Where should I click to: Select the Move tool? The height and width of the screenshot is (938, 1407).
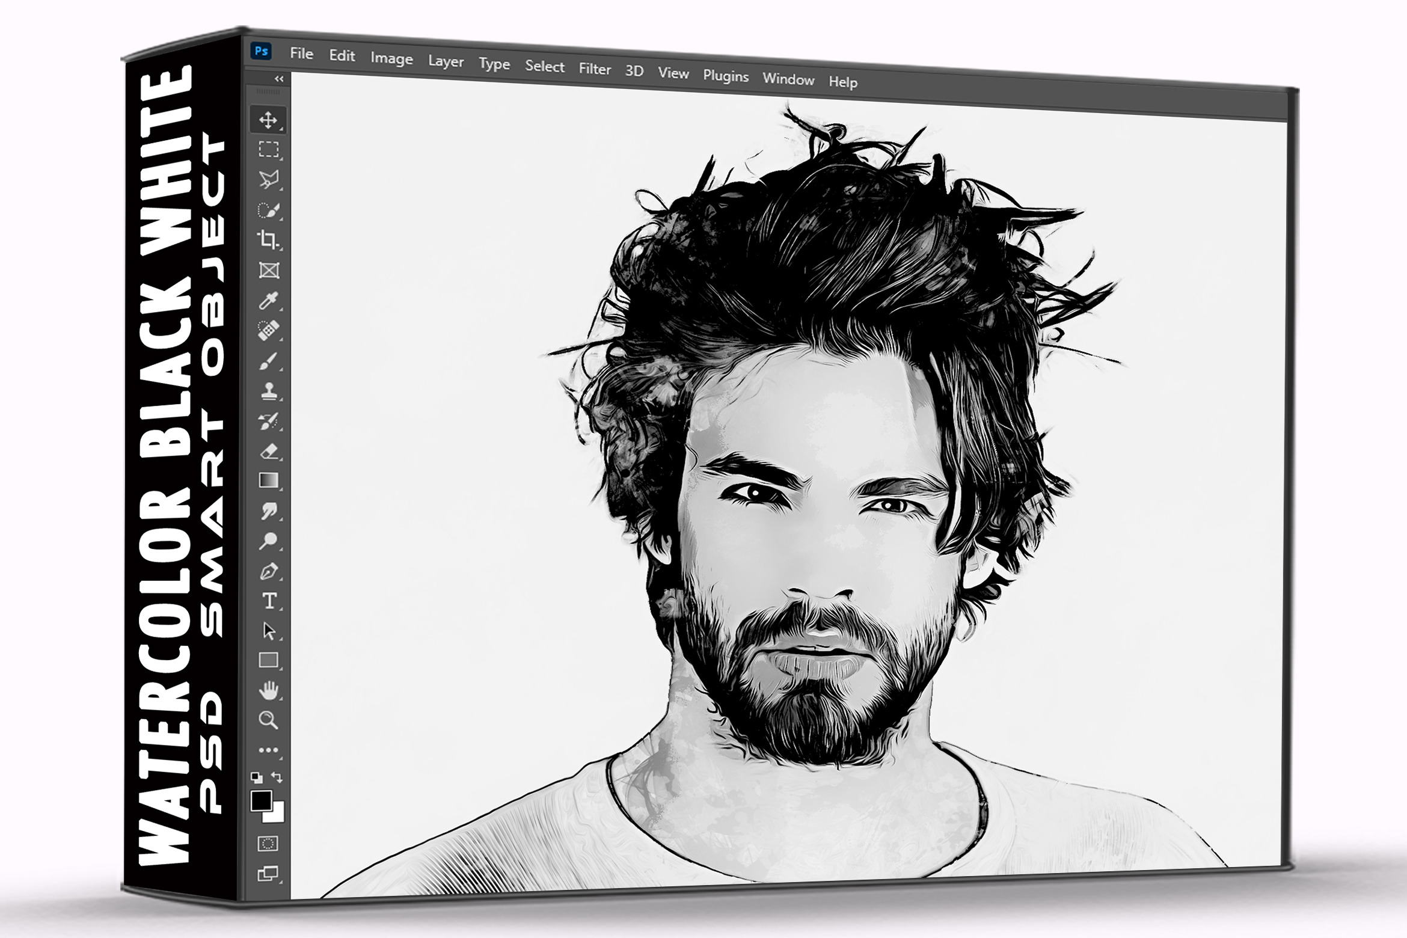(x=268, y=120)
